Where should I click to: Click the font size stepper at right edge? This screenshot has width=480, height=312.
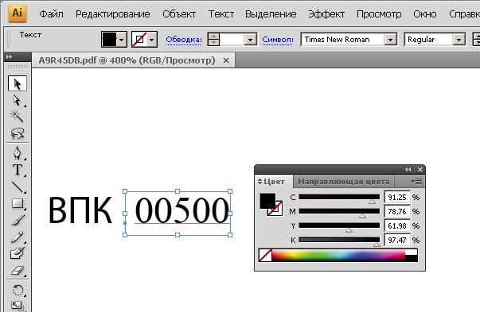(x=476, y=40)
